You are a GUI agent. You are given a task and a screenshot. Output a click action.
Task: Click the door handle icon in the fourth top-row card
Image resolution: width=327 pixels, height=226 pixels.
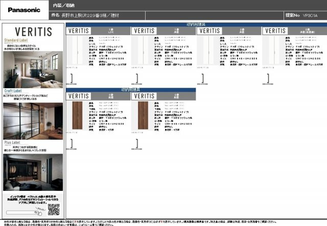[x=269, y=78]
